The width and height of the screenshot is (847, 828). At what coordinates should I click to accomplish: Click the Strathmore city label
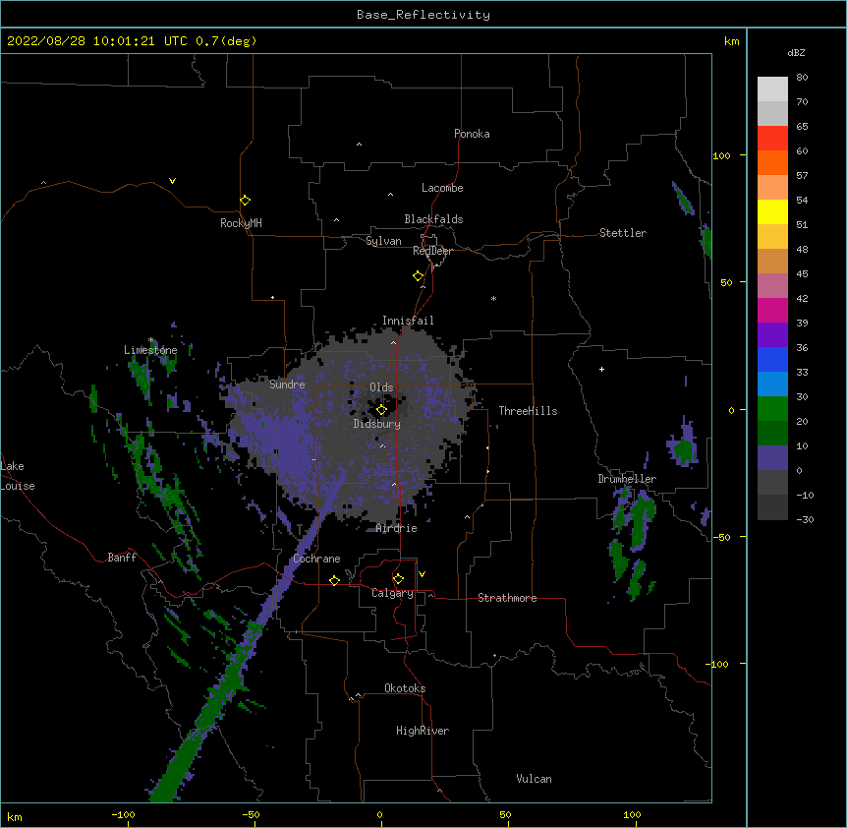point(507,598)
